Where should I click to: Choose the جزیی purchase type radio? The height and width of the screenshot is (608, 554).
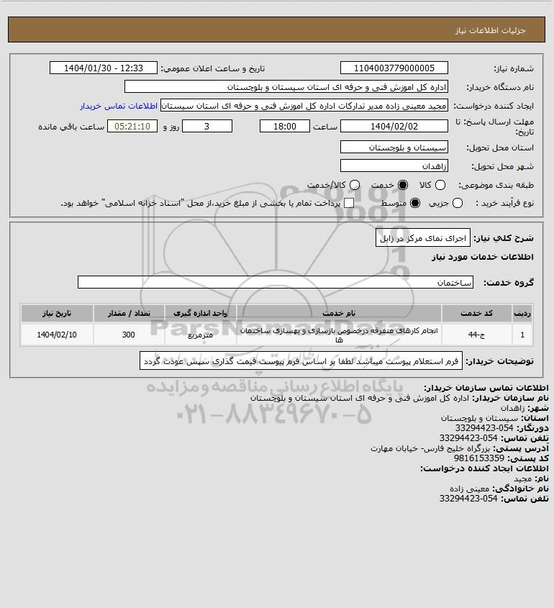458,203
